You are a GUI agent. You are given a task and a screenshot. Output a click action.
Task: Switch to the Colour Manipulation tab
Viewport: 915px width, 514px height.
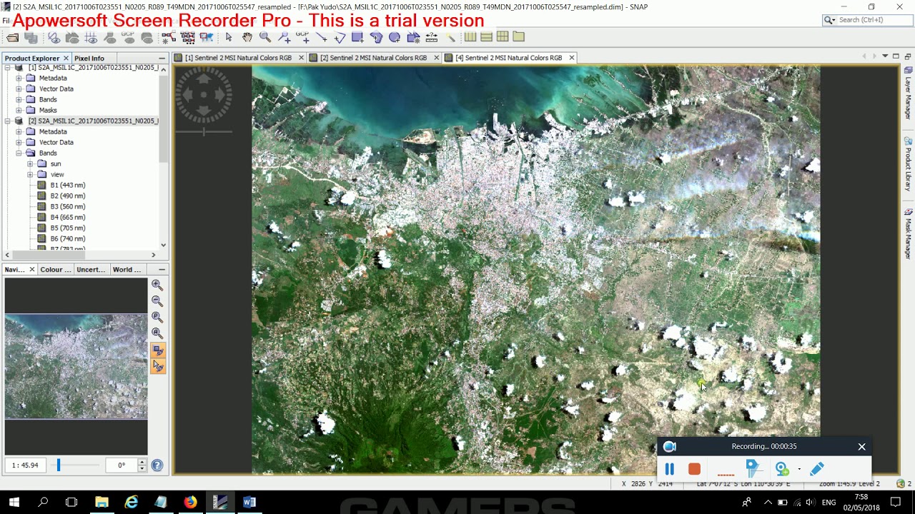[55, 269]
